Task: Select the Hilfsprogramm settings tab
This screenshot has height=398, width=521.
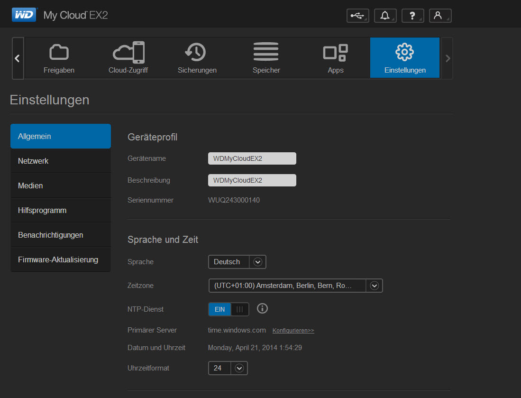Action: click(x=61, y=210)
